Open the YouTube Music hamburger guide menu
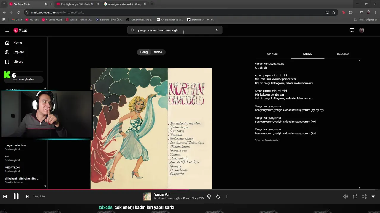This screenshot has width=380, height=213. (7, 30)
